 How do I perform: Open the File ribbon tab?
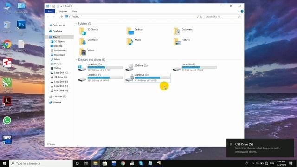click(50, 11)
